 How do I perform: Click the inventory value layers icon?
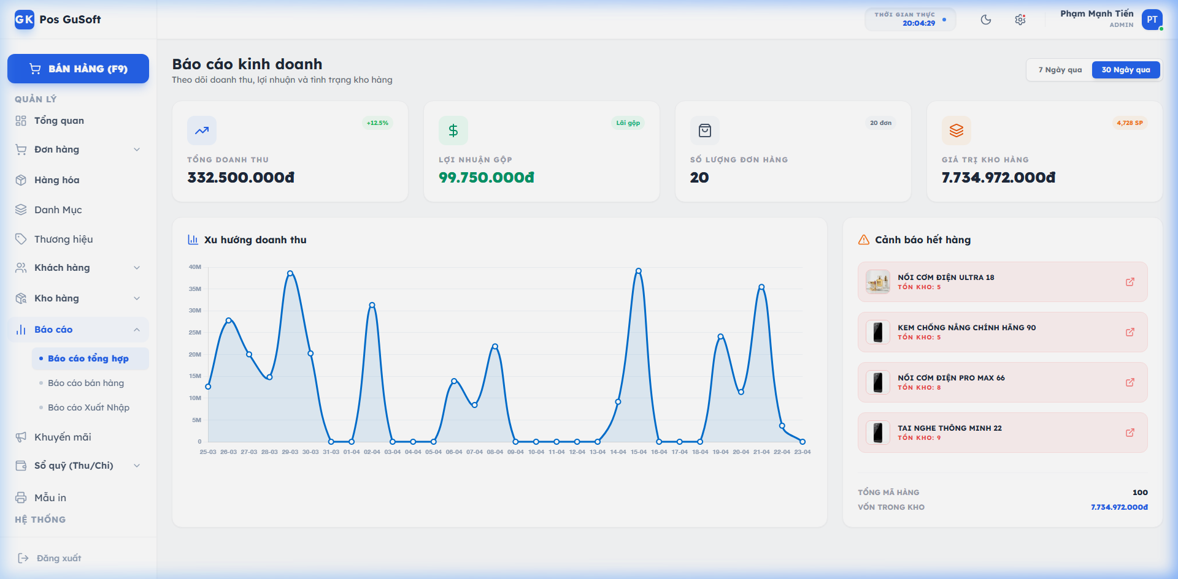click(x=956, y=131)
